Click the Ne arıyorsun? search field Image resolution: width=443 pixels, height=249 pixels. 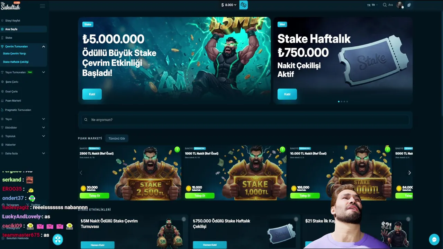[245, 120]
